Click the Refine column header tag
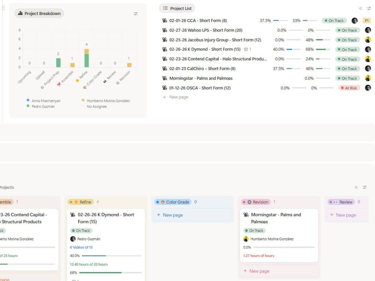 click(x=81, y=202)
